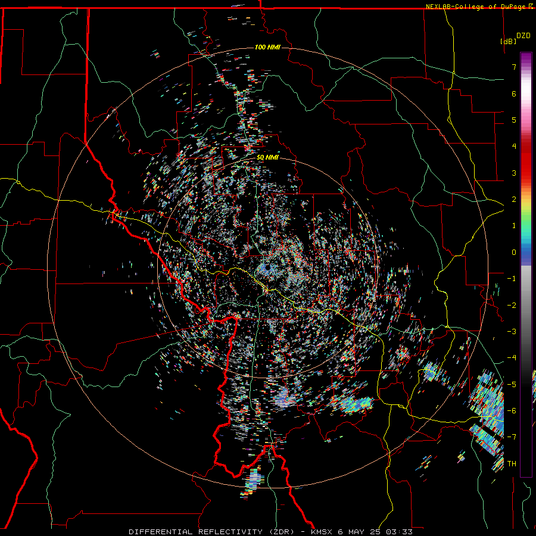Image resolution: width=536 pixels, height=536 pixels.
Task: Click the Differential Reflectivity (ZDR) caption
Action: (x=211, y=532)
